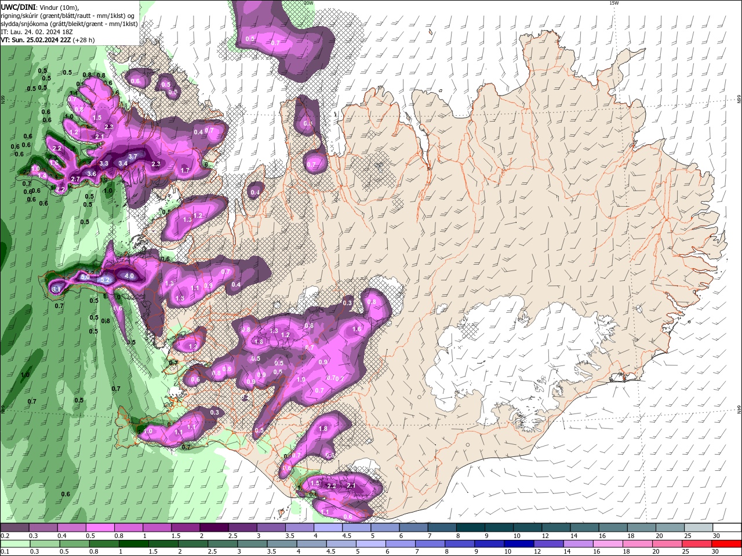Click the 4.0 snowfall value label

tap(129, 276)
